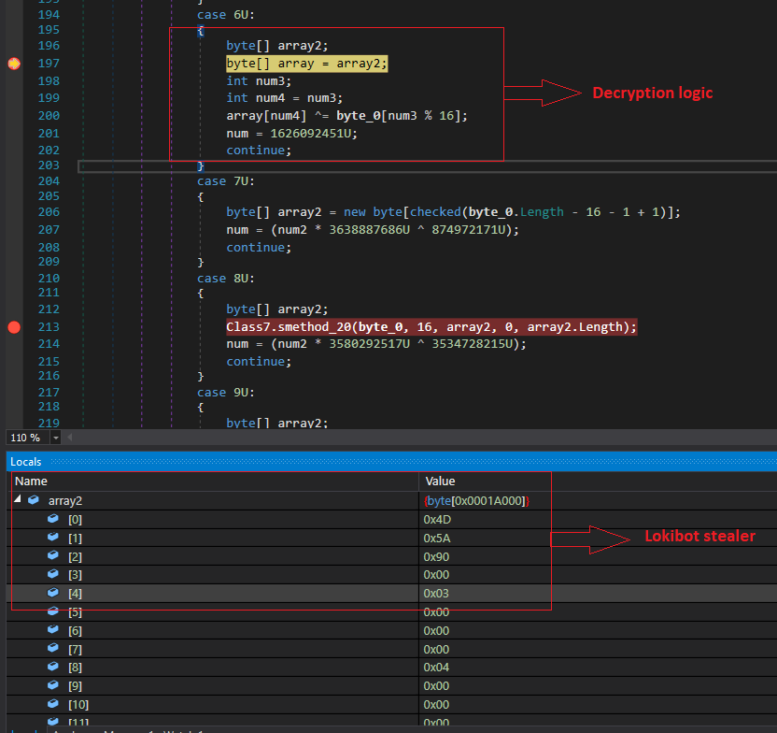Click the value 0x00 in row [6]
Image resolution: width=777 pixels, height=733 pixels.
coord(436,630)
